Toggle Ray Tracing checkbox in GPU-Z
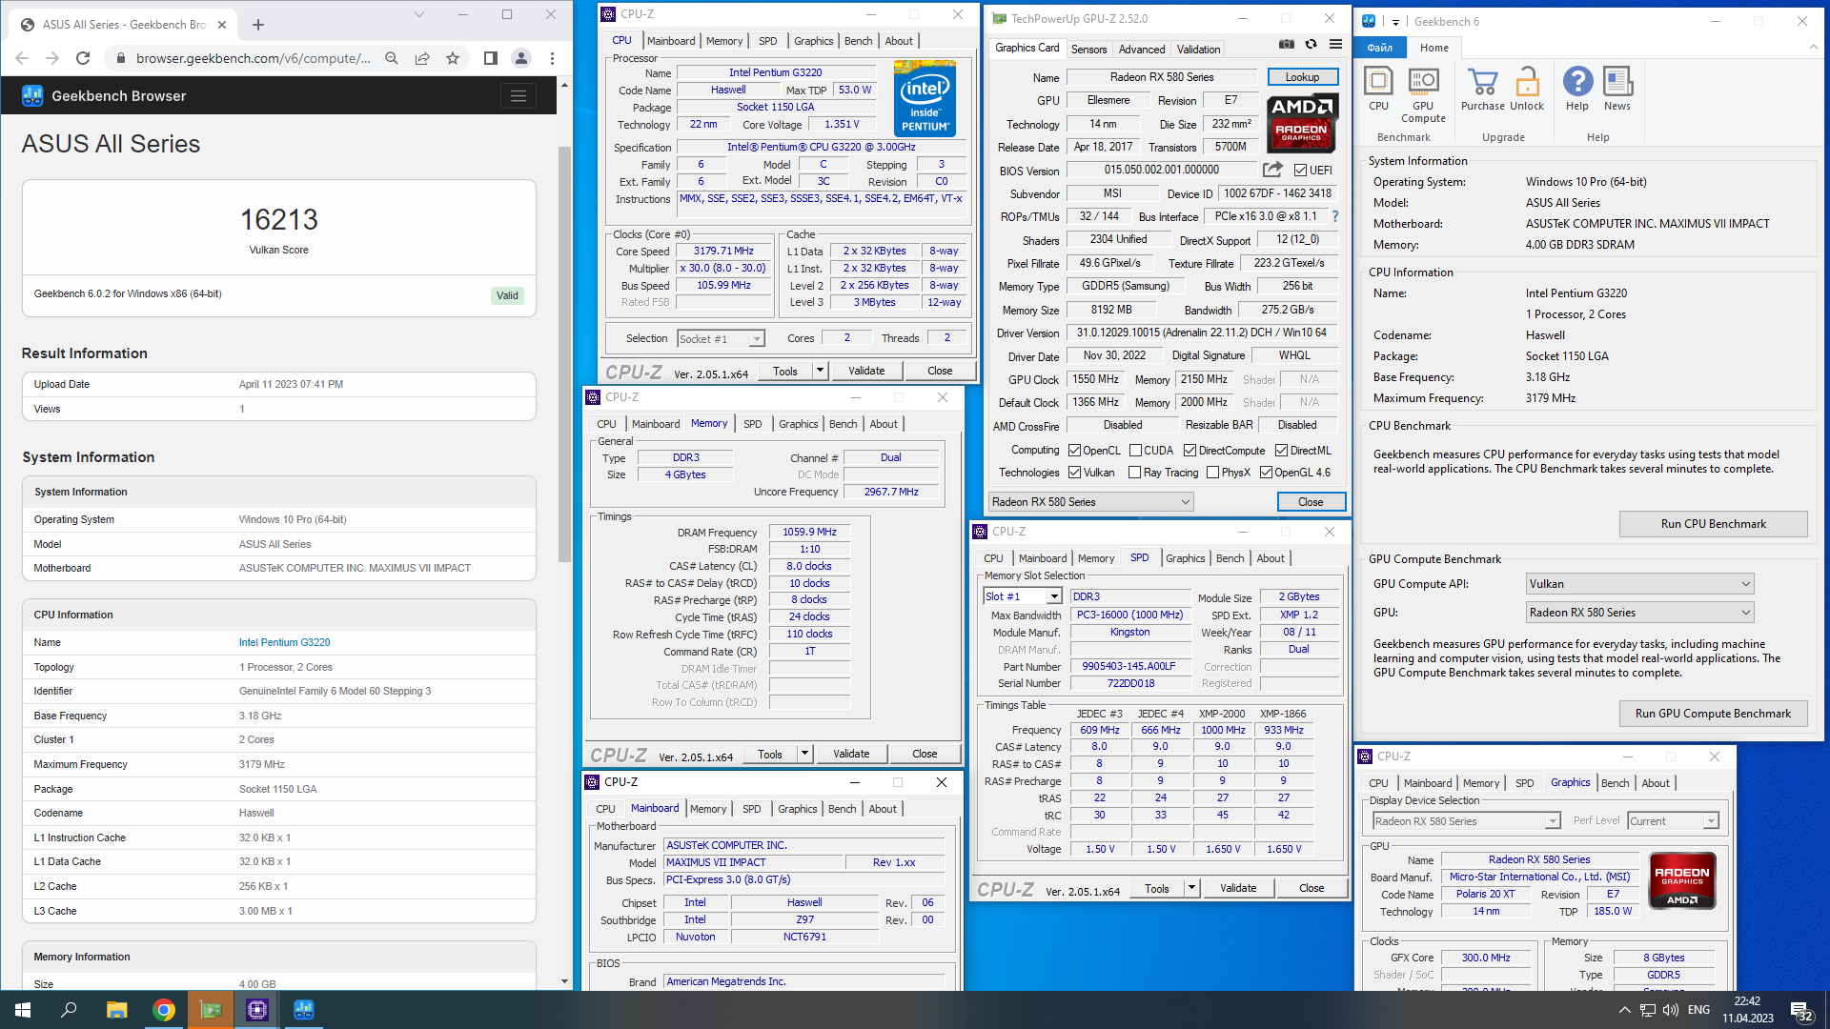This screenshot has width=1830, height=1029. (1134, 473)
